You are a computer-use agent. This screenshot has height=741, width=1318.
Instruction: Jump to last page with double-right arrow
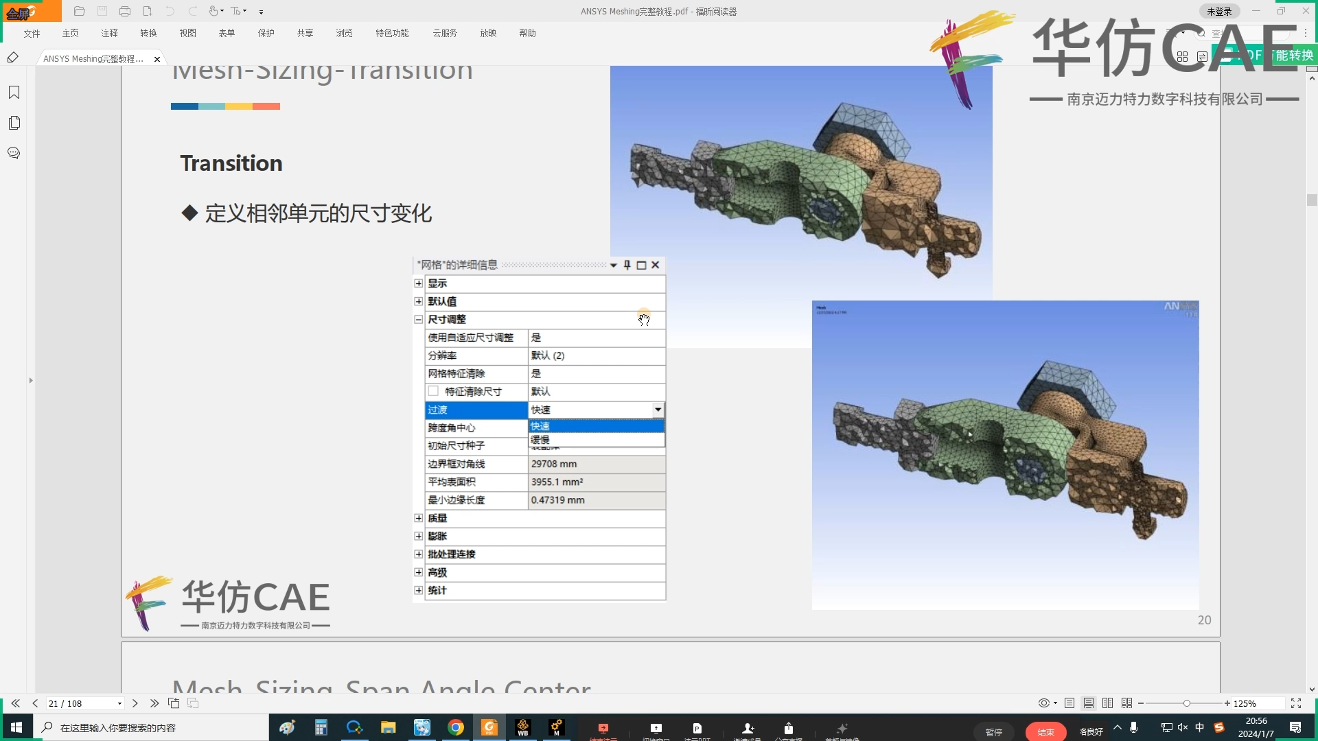click(x=154, y=703)
